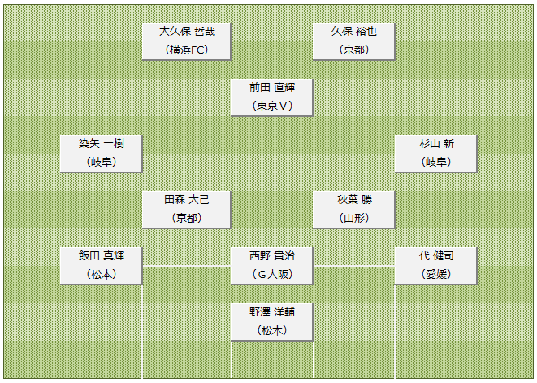Click the 杉山 新 (岐阜) player box
Viewport: 537px width, 383px height.
[435, 153]
